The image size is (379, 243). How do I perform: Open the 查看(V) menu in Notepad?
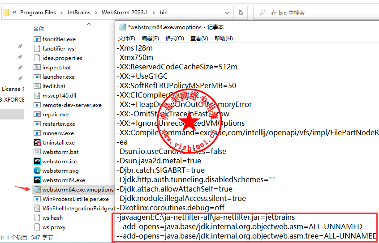click(199, 38)
